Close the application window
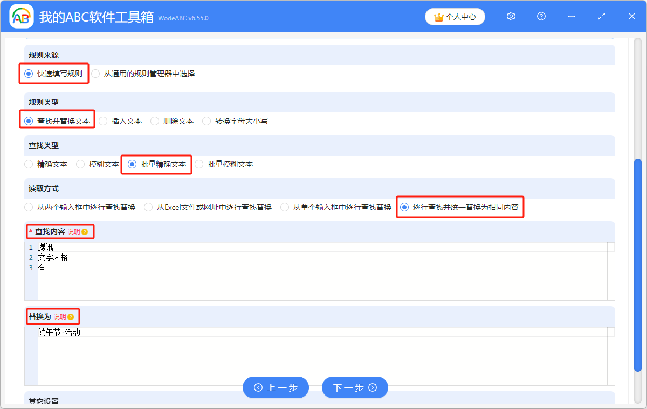Screen dimensions: 647x409 [x=632, y=17]
